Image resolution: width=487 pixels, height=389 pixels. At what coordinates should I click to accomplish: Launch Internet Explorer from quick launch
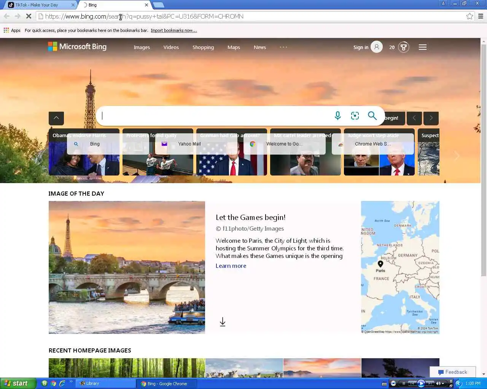pos(62,384)
